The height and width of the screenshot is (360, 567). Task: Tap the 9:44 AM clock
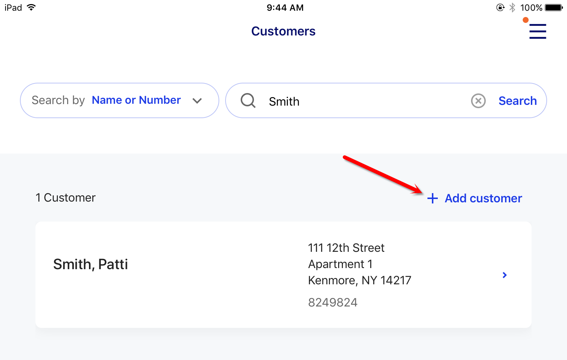pyautogui.click(x=285, y=7)
